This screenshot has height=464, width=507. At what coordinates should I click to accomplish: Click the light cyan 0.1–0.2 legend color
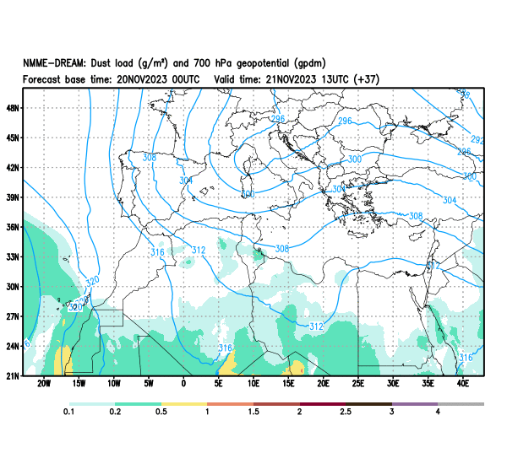[92, 404]
